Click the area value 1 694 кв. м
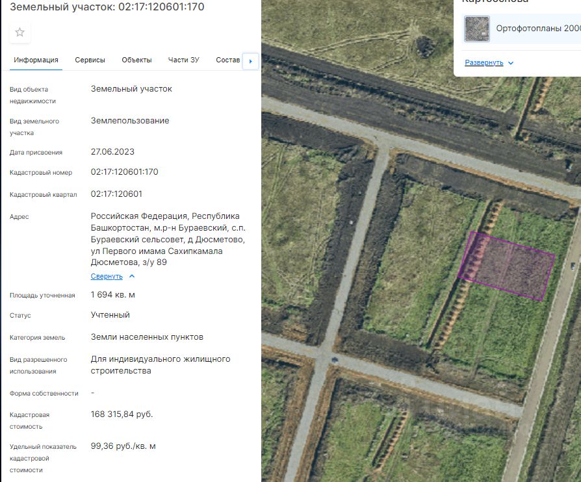Image resolution: width=581 pixels, height=482 pixels. coord(113,295)
